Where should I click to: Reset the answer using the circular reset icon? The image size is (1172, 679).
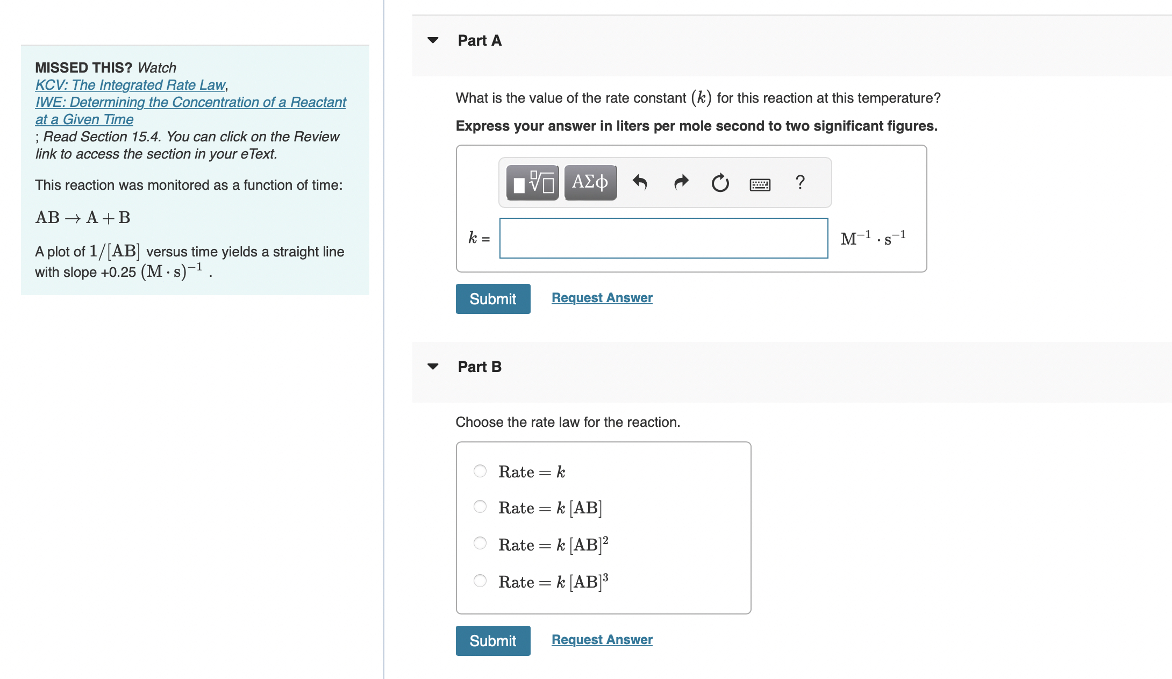pyautogui.click(x=719, y=183)
